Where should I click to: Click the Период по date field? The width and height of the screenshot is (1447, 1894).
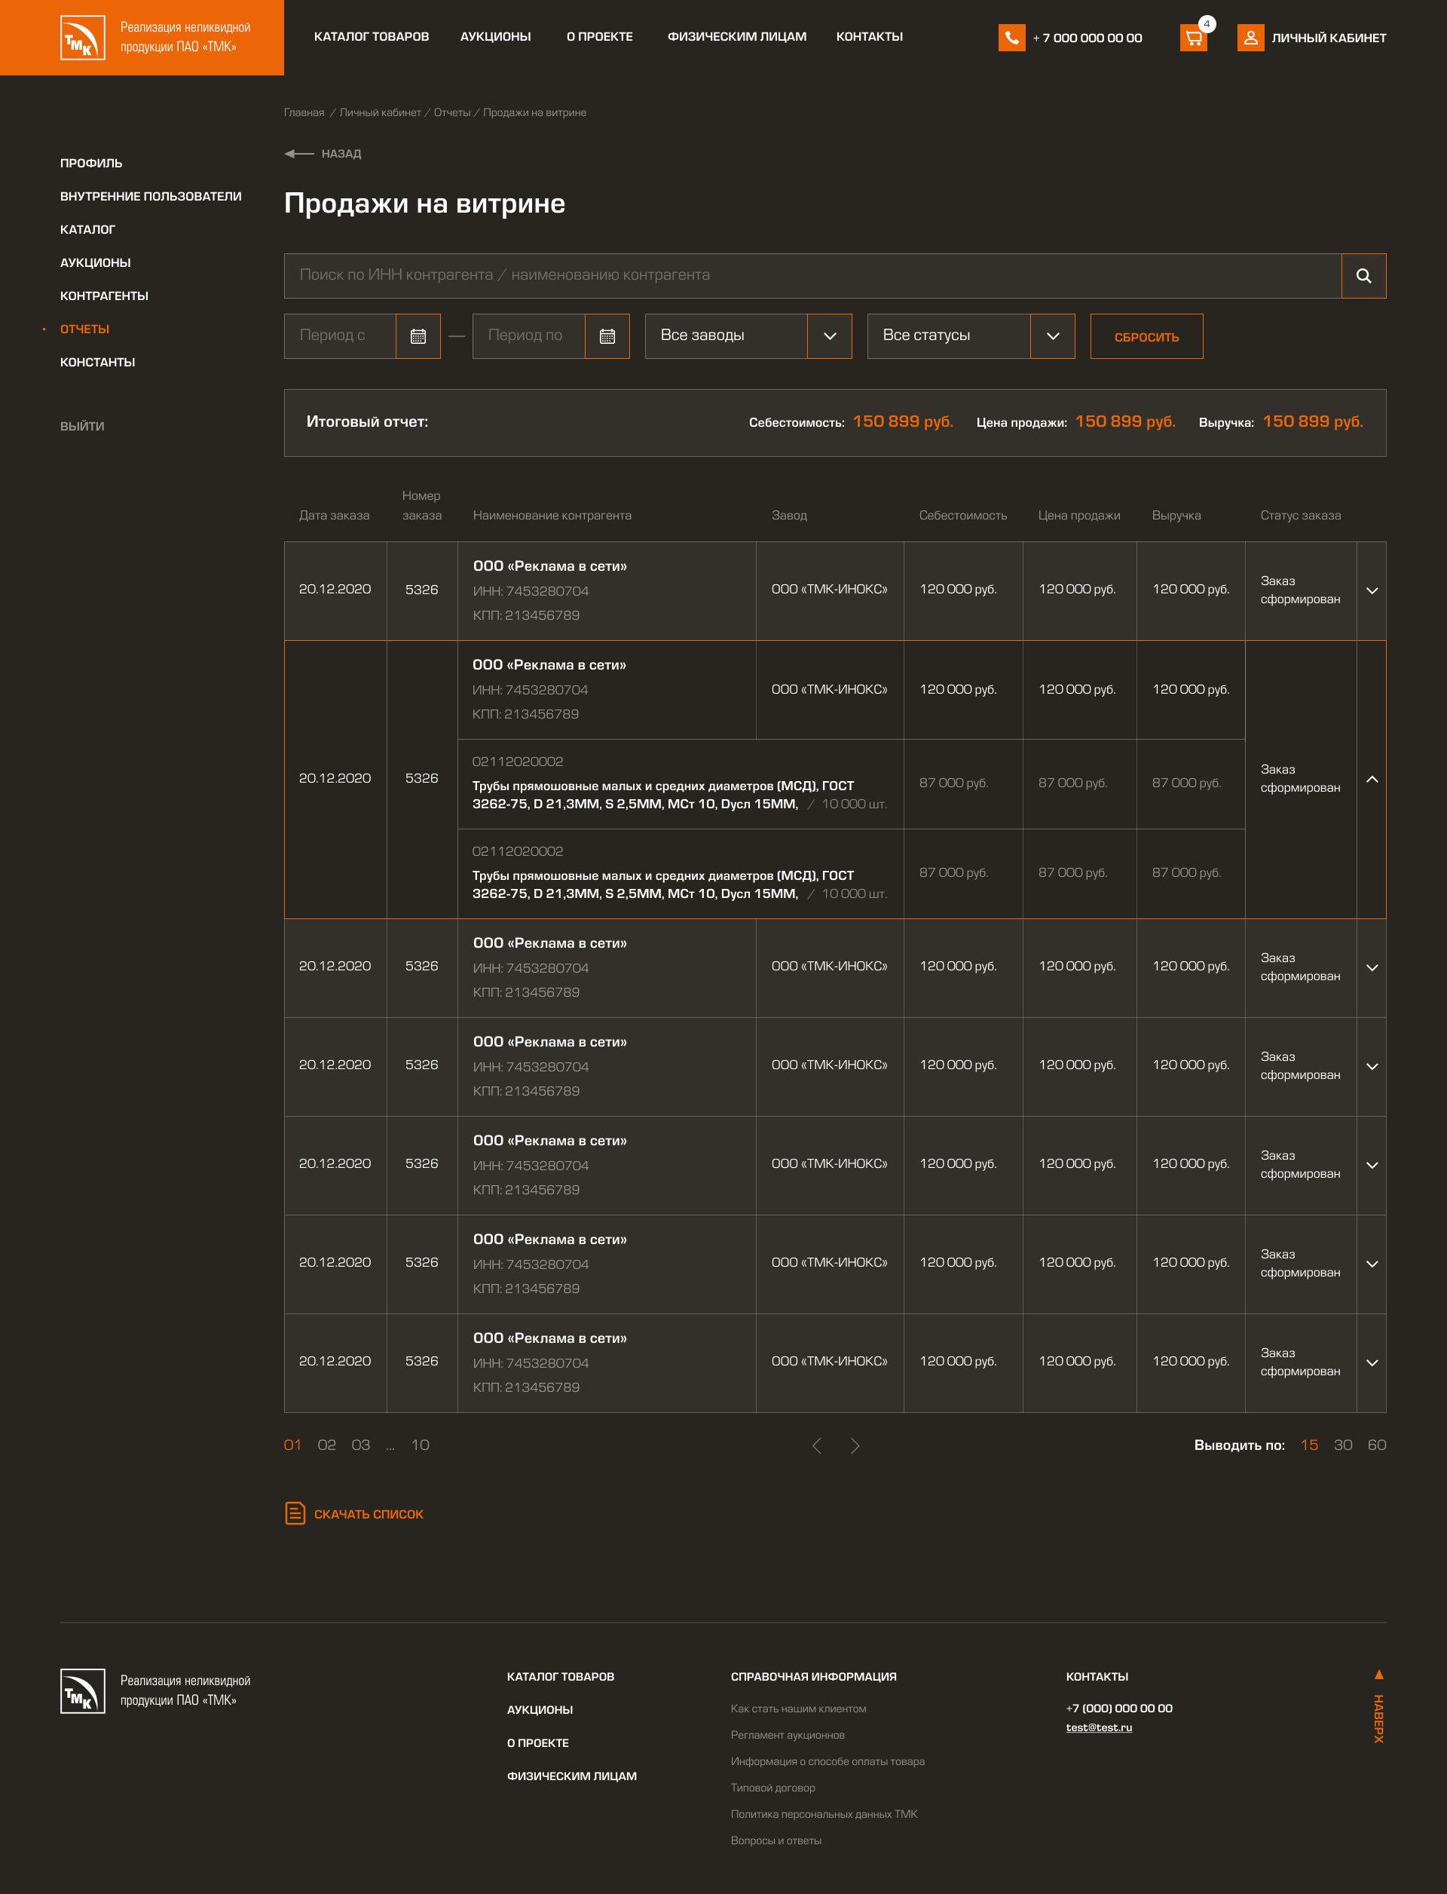[x=529, y=336]
